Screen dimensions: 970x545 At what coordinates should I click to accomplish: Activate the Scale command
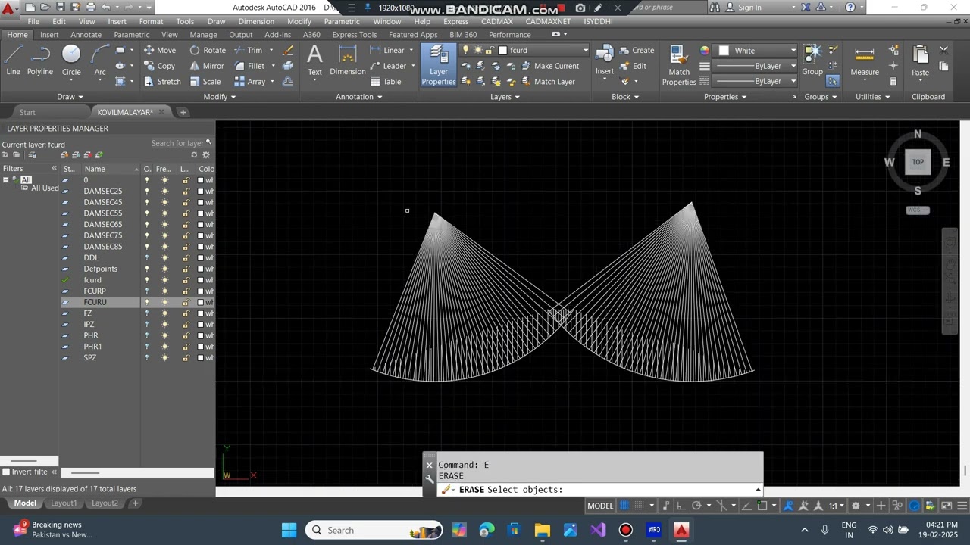[205, 82]
